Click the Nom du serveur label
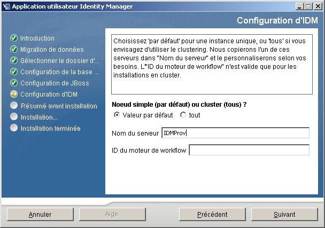 135,133
